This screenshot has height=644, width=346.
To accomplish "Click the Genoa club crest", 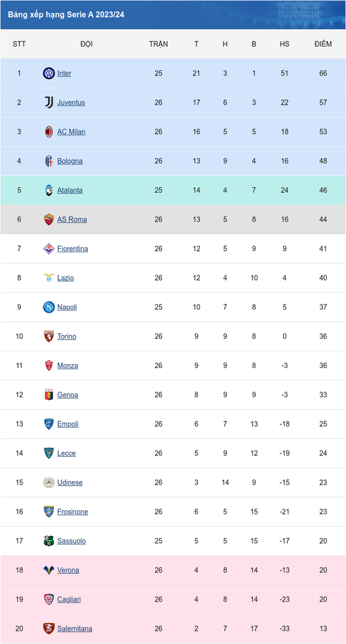I will click(x=48, y=394).
